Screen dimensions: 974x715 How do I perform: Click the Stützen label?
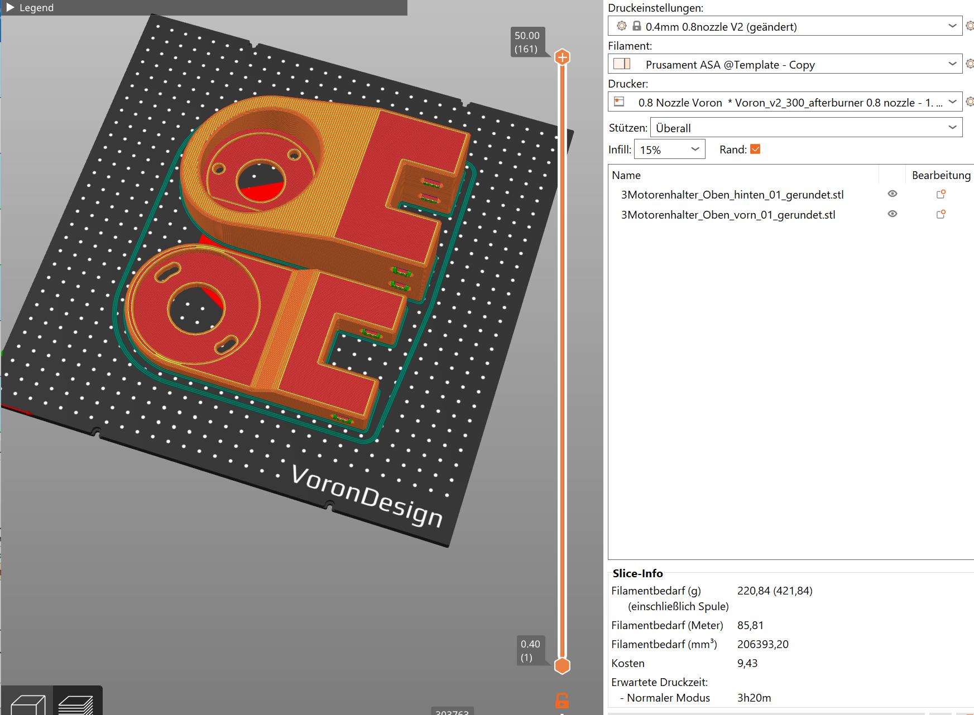coord(628,128)
